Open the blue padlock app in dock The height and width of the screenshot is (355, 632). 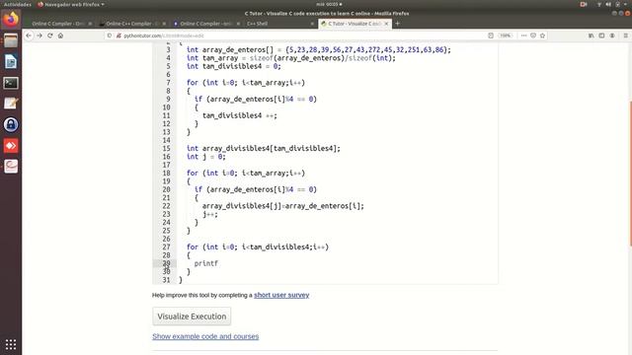11,125
